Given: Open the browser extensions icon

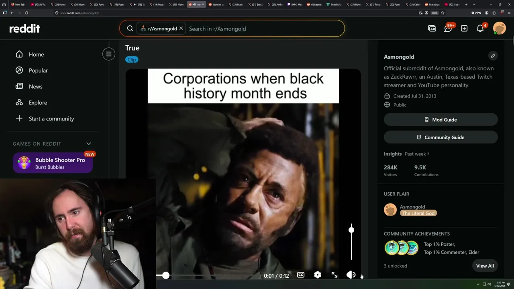Looking at the screenshot, I should (494, 13).
